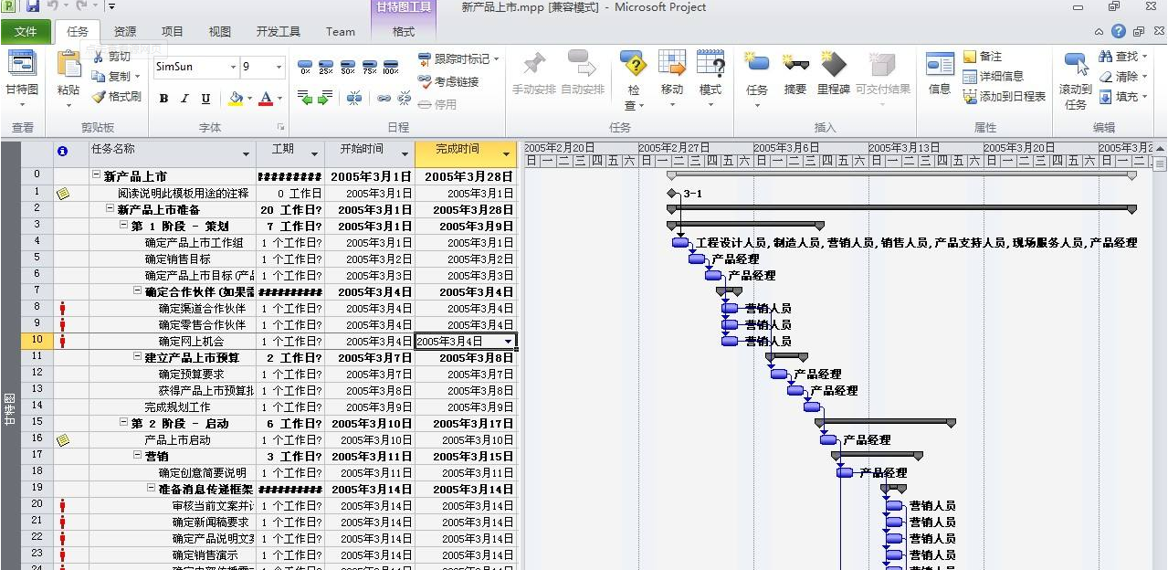Screen dimensions: 1168x570
Task: Switch to the 资源 ribbon tab
Action: [125, 32]
